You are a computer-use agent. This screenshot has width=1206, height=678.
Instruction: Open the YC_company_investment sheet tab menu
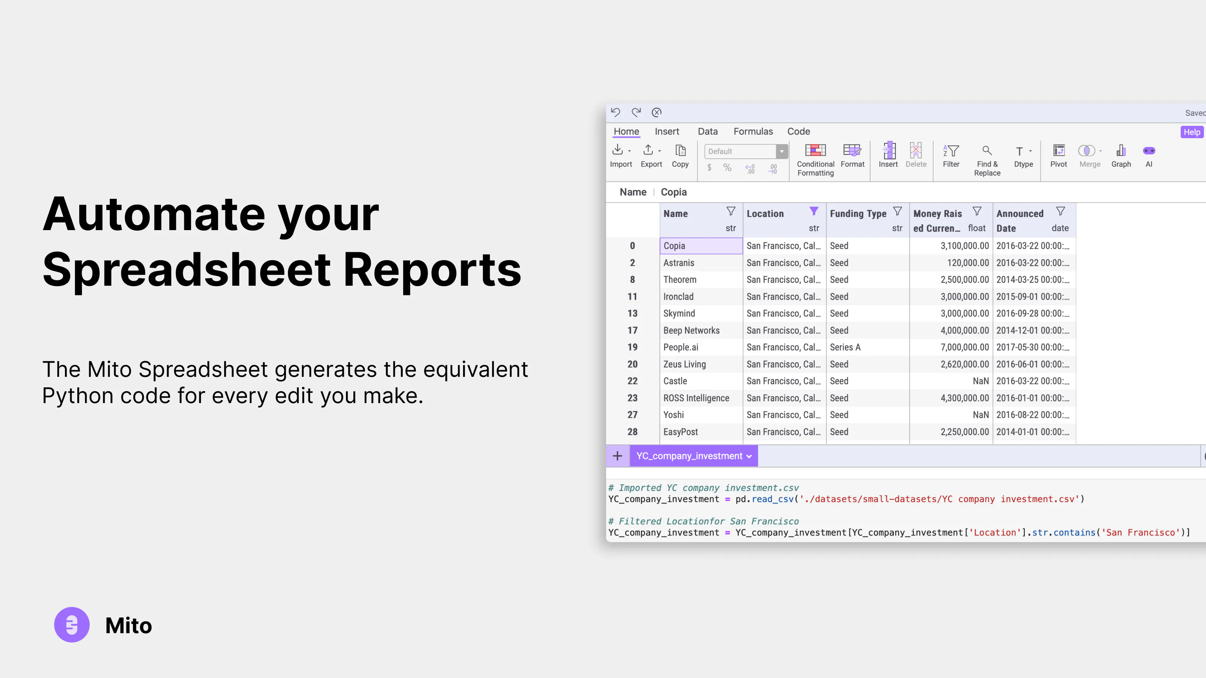click(749, 456)
